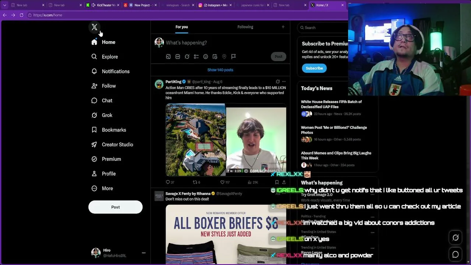The image size is (471, 265).
Task: Click the large white Post button in the sidebar
Action: (115, 207)
